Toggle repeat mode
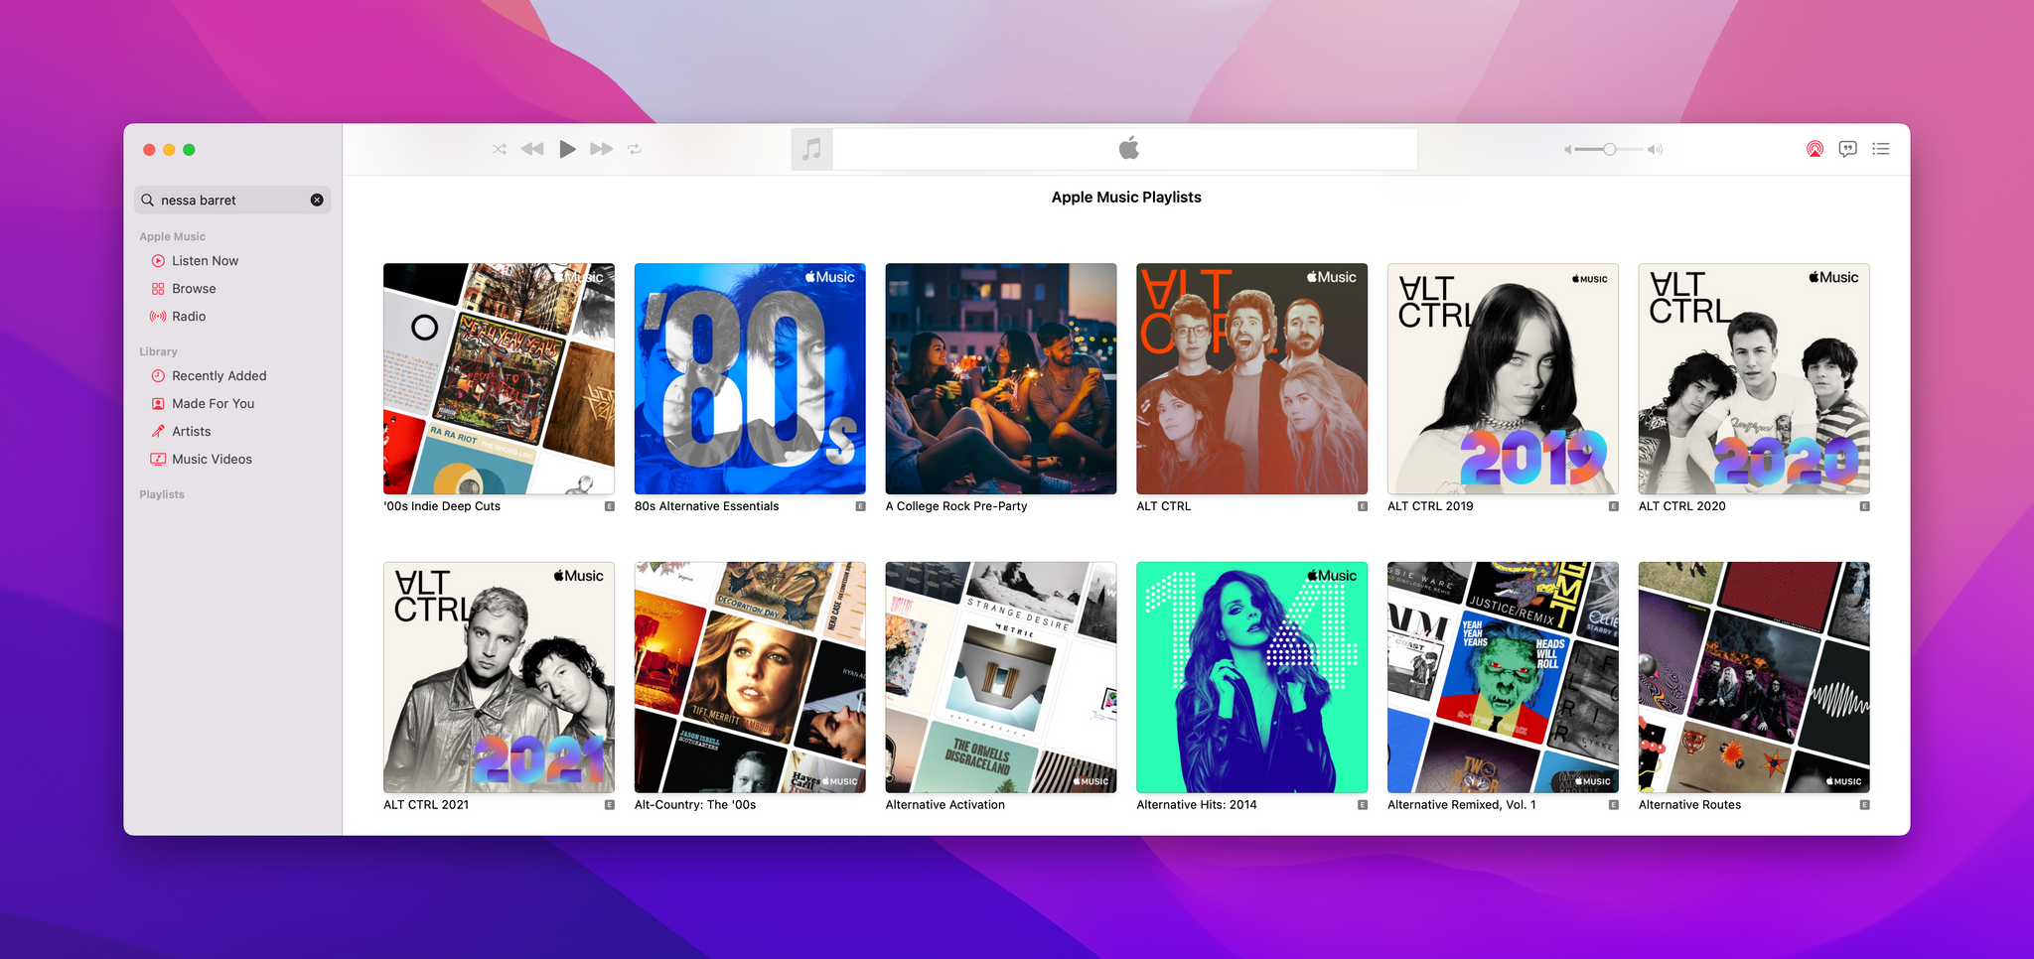This screenshot has width=2034, height=959. (635, 149)
